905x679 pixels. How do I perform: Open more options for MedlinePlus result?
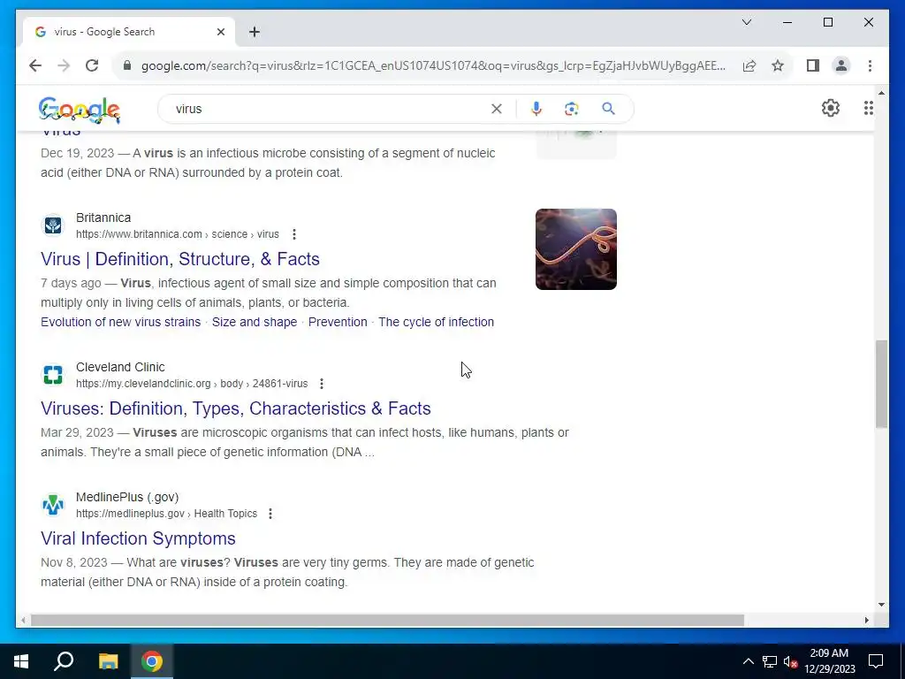270,514
